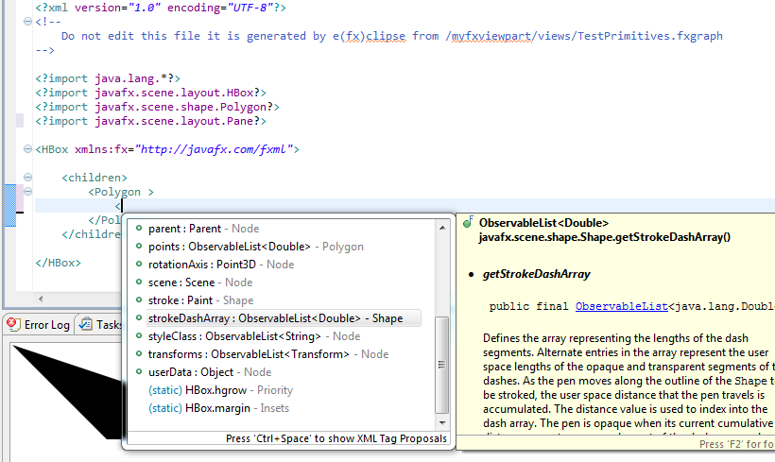Image resolution: width=775 pixels, height=462 pixels.
Task: Click the green bullet icon for stroke
Action: (x=139, y=300)
